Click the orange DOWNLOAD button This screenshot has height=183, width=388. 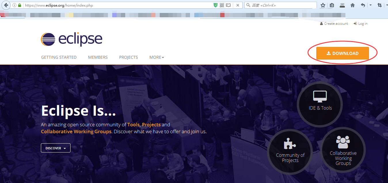[x=343, y=53]
